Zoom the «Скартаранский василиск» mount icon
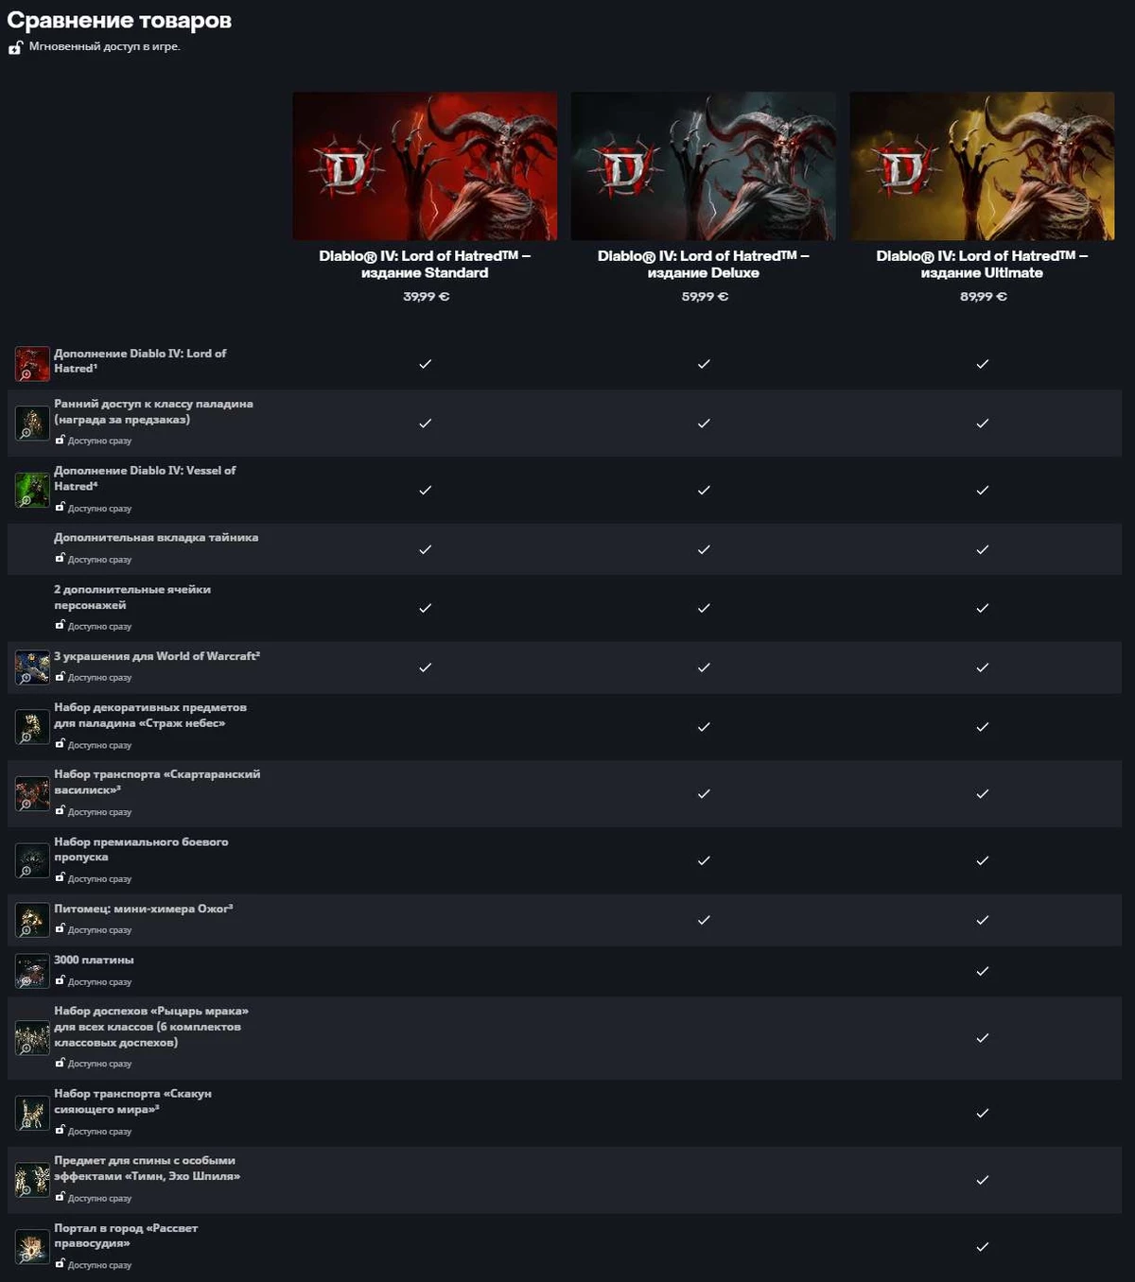This screenshot has height=1282, width=1135. click(31, 792)
